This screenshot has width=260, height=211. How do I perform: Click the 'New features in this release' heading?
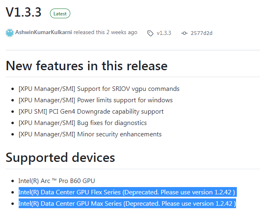tap(86, 66)
